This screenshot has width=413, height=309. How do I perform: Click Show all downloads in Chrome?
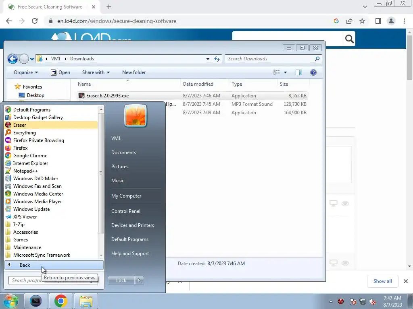tap(382, 281)
